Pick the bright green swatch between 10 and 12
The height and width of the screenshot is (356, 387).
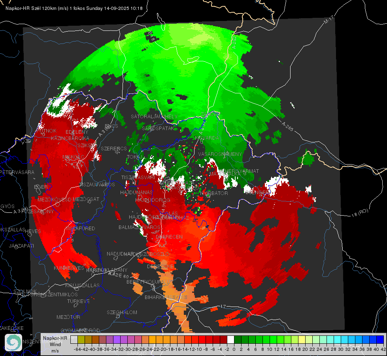(273, 340)
